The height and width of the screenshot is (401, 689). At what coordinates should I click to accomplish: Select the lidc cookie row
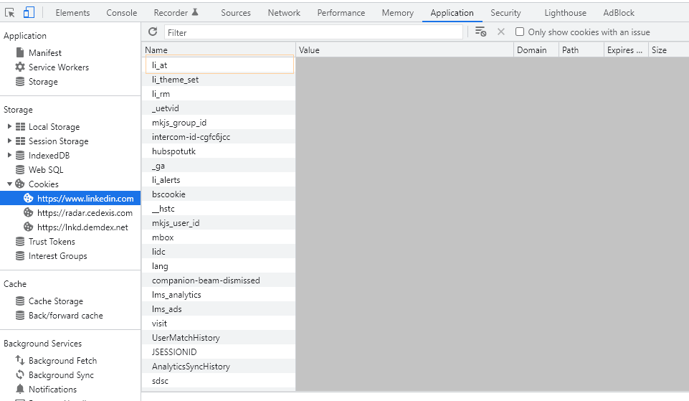point(219,252)
